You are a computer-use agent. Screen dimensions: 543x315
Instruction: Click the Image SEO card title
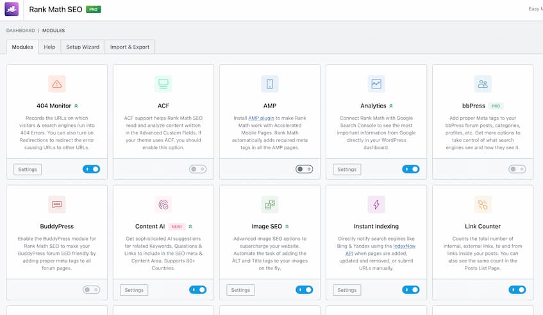tap(267, 227)
